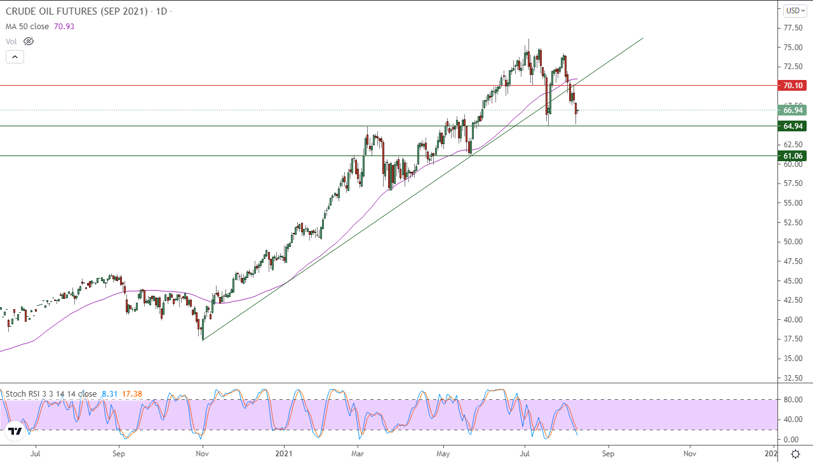Viewport: 813px width, 462px height.
Task: Select the CRUDE OIL FUTURES (SEP 2021) title
Action: 76,11
